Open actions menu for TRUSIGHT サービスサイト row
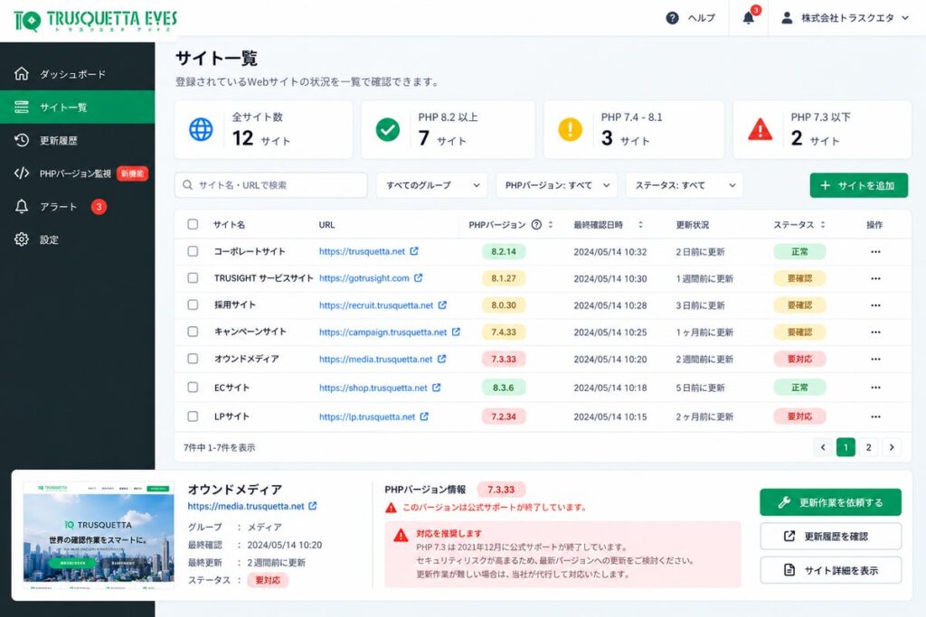Screen dimensions: 926x617 (x=875, y=278)
